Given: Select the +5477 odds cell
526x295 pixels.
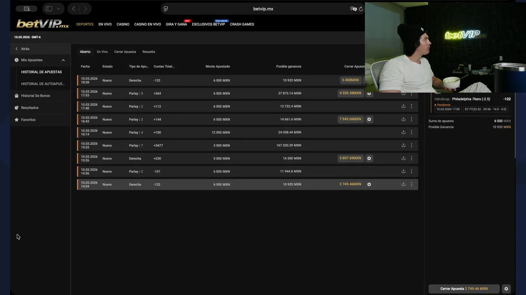Looking at the screenshot, I should tap(157, 145).
